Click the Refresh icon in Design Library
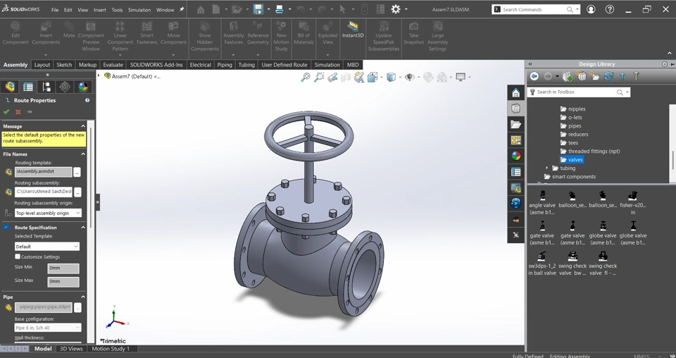The width and height of the screenshot is (676, 358). (608, 76)
